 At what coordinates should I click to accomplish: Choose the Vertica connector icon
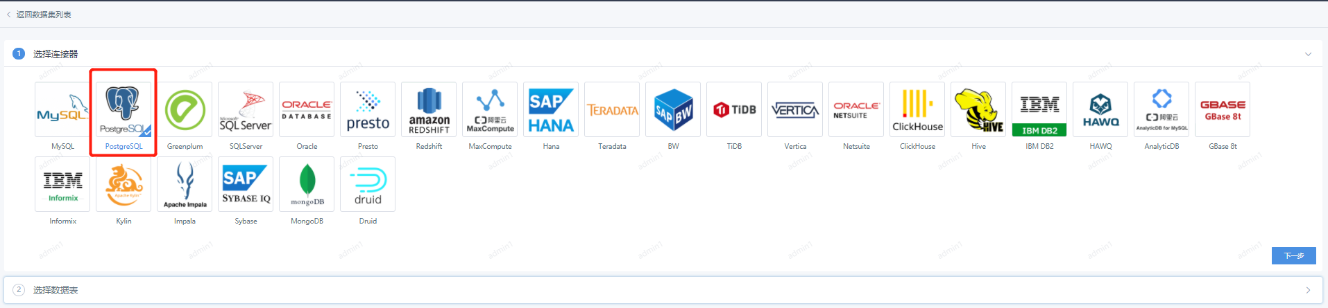click(x=795, y=109)
